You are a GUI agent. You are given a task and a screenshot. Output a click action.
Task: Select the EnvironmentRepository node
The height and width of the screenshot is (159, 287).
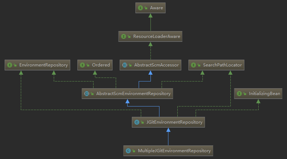click(37, 65)
